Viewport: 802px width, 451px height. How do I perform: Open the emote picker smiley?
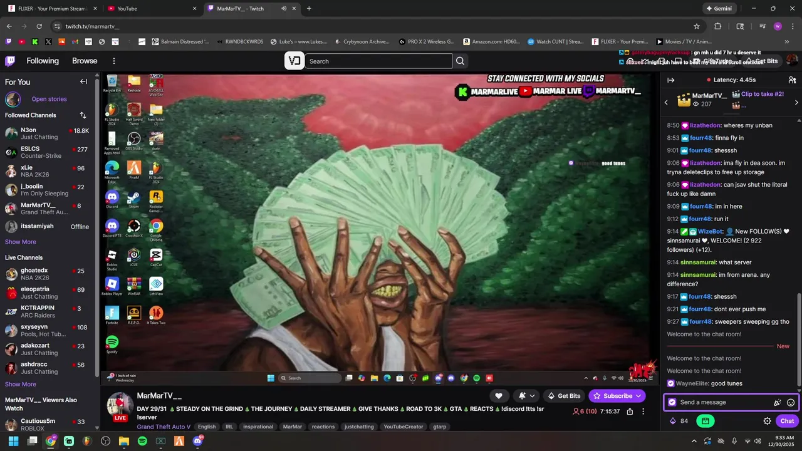pos(791,402)
